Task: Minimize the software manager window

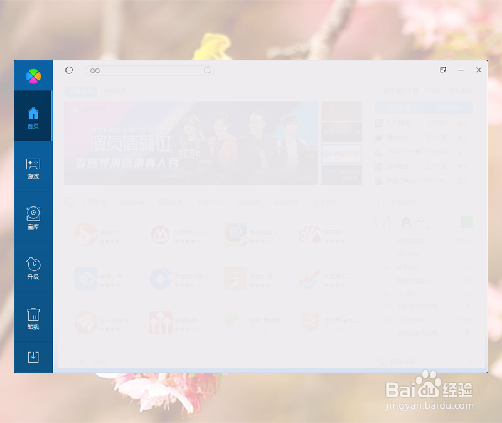Action: [461, 70]
